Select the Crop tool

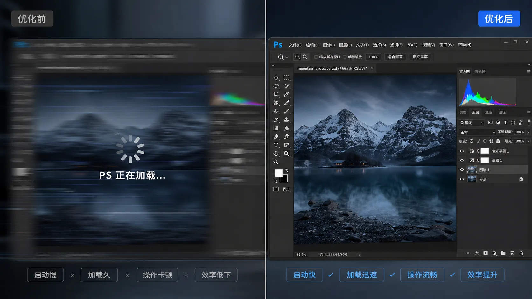click(276, 94)
